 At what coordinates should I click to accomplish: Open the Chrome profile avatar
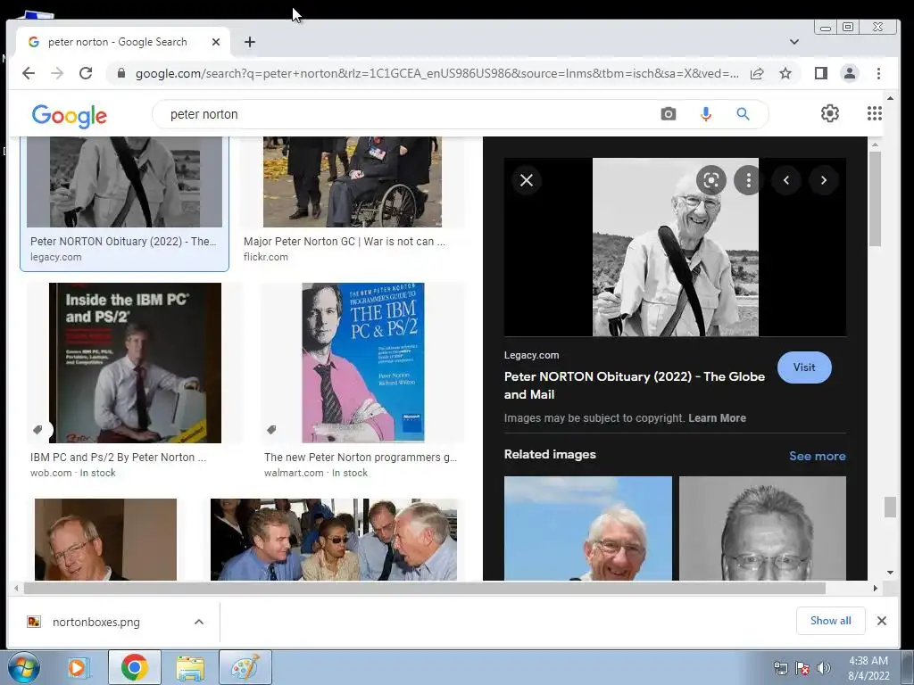[x=850, y=73]
